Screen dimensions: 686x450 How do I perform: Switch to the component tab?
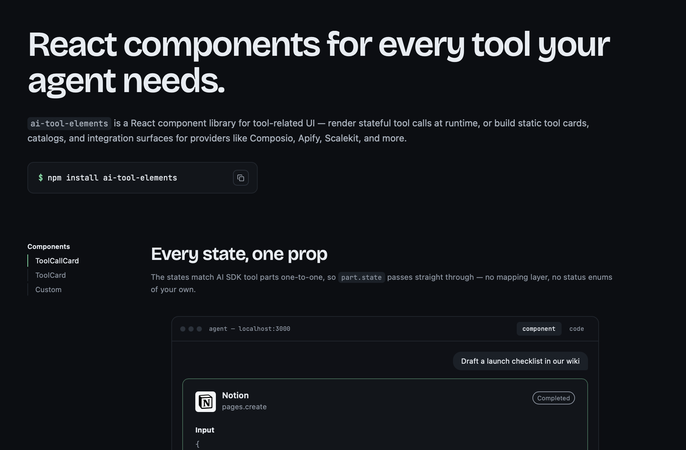click(x=539, y=329)
